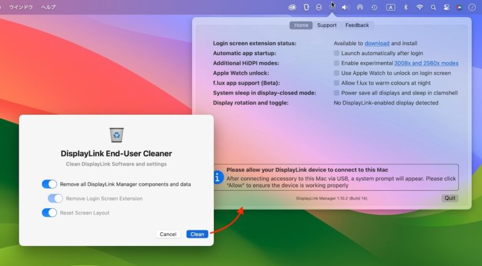Click the Siri menu bar icon
Screen dimensions: 482x266
point(459,8)
